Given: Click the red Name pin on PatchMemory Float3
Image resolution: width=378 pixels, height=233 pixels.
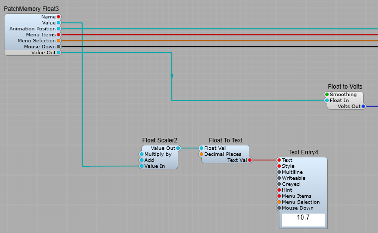Looking at the screenshot, I should click(59, 17).
